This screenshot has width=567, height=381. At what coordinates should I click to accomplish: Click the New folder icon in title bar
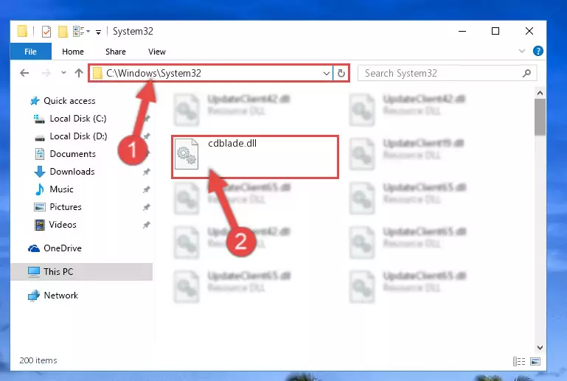pyautogui.click(x=63, y=32)
